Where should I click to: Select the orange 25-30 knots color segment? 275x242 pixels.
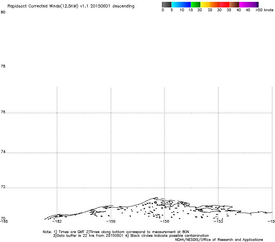coord(215,4)
